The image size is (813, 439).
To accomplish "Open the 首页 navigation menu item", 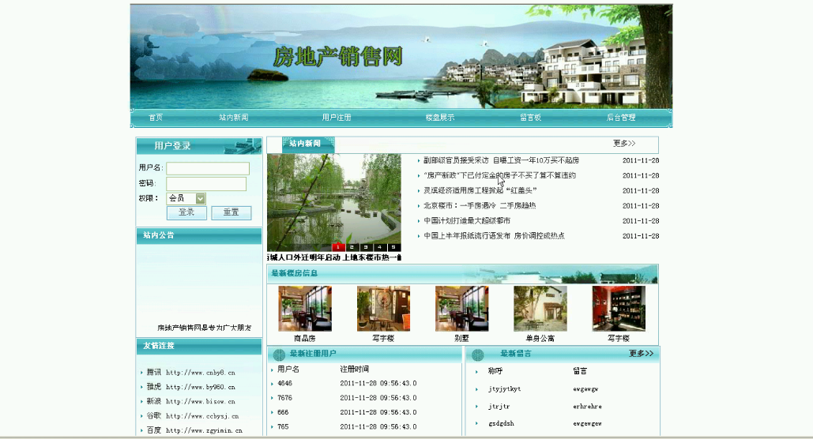I will tap(156, 118).
